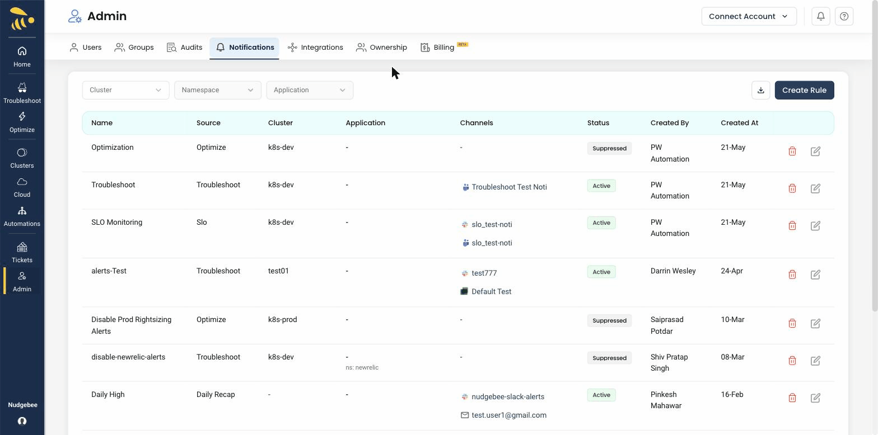The height and width of the screenshot is (435, 878).
Task: Edit the disable-newrelic-alerts rule
Action: tap(815, 361)
